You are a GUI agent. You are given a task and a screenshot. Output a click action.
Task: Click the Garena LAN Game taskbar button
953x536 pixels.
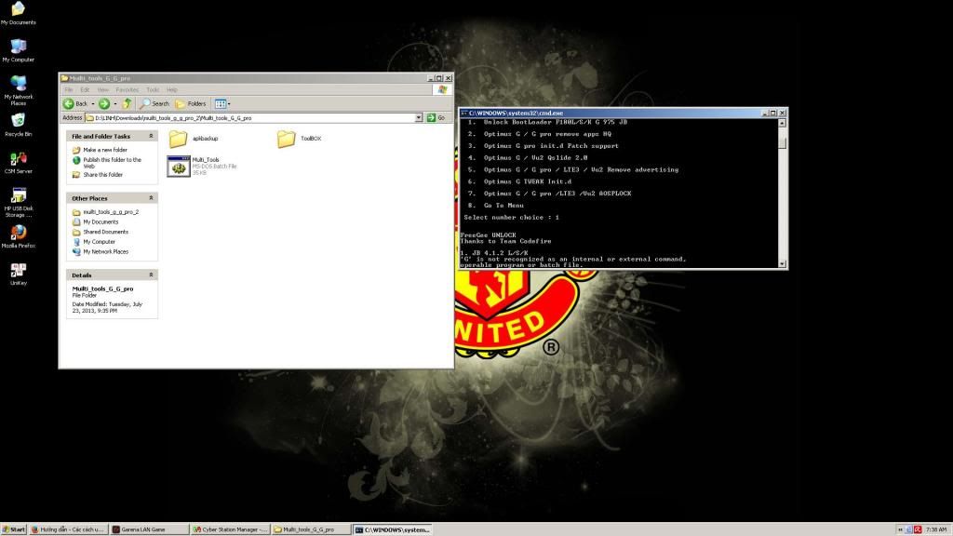148,529
